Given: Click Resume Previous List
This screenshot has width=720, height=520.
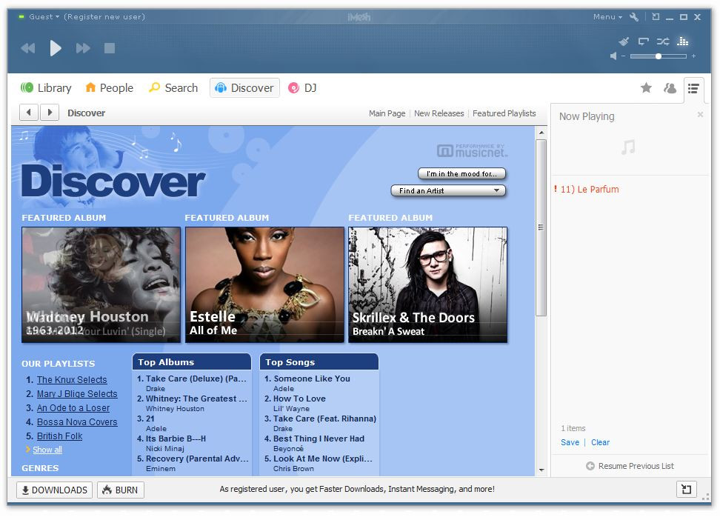Looking at the screenshot, I should pos(630,466).
